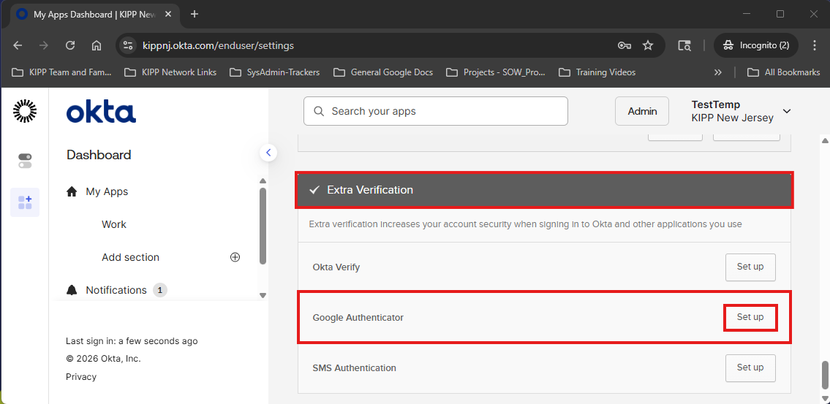The height and width of the screenshot is (404, 830).
Task: Open the My Apps menu item
Action: pos(107,191)
